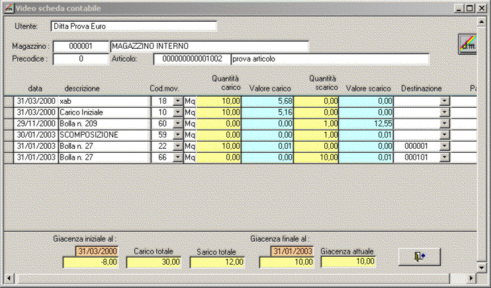Maximize the Video scheda contabile window
Image resolution: width=491 pixels, height=288 pixels.
(x=470, y=9)
